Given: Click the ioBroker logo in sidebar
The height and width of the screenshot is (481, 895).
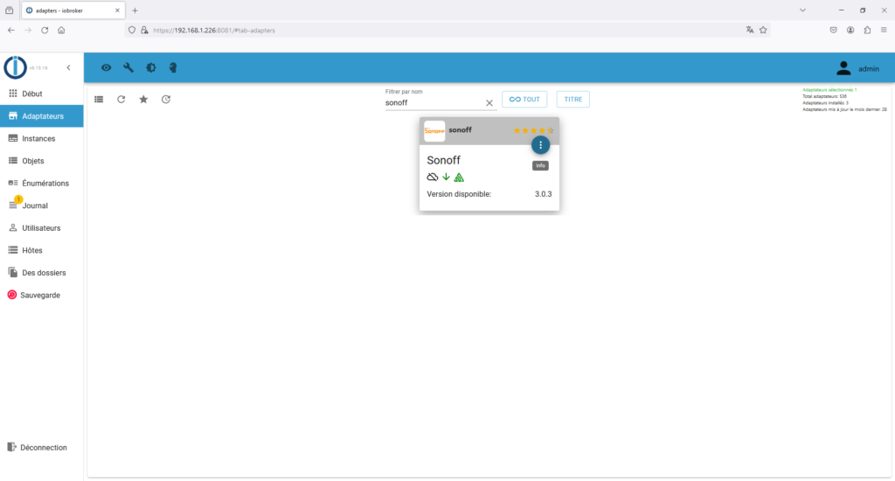Looking at the screenshot, I should point(16,67).
